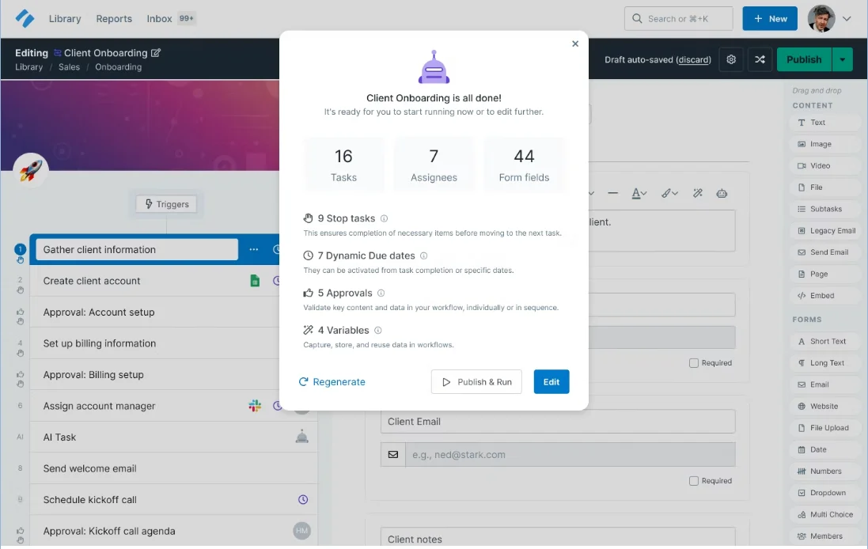
Task: Expand the Publish button dropdown arrow
Action: (x=842, y=59)
